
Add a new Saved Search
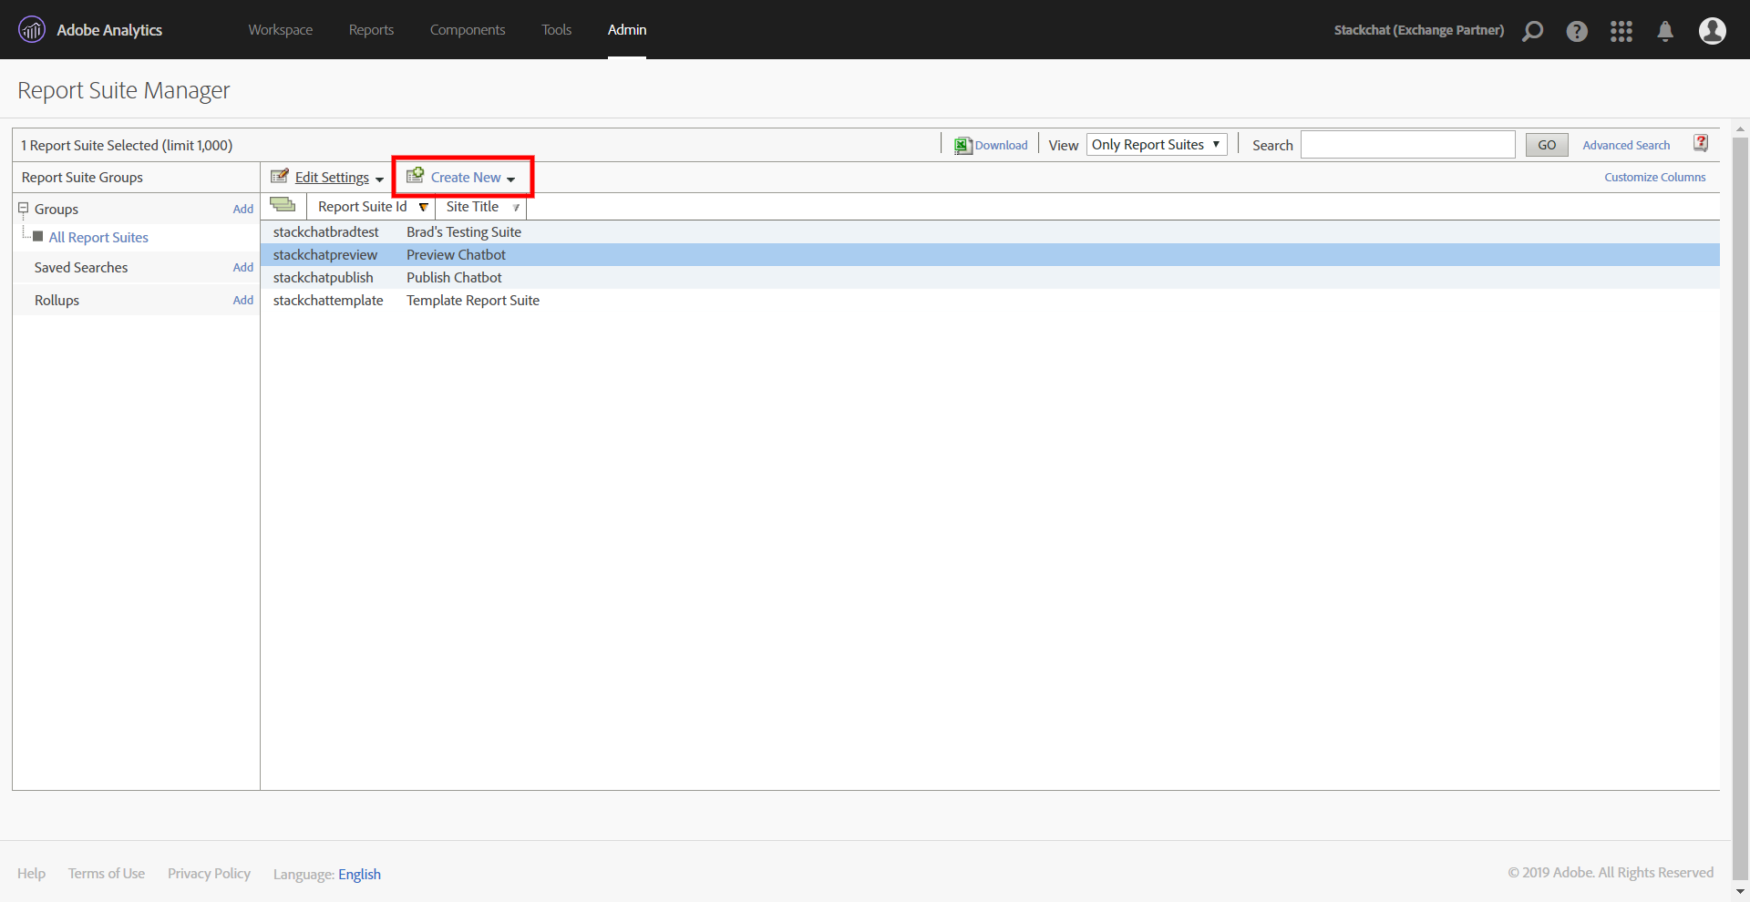(x=243, y=268)
